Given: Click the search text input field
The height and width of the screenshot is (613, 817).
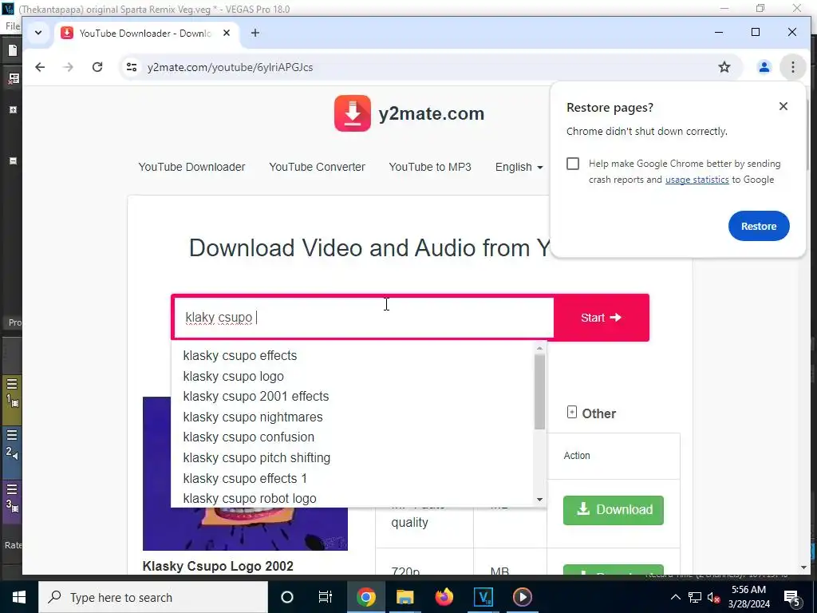Looking at the screenshot, I should [364, 318].
